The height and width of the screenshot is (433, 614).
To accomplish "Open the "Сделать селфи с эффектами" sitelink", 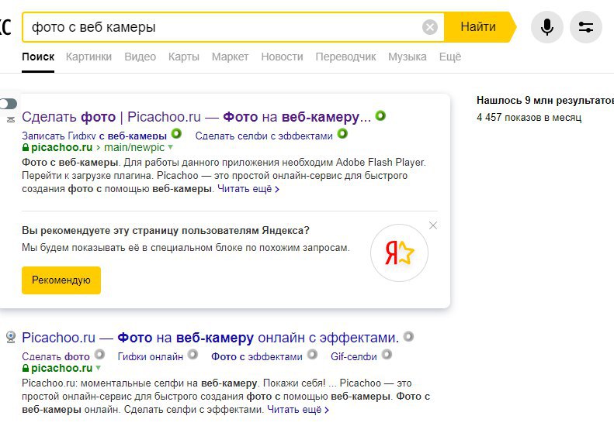I will point(264,136).
